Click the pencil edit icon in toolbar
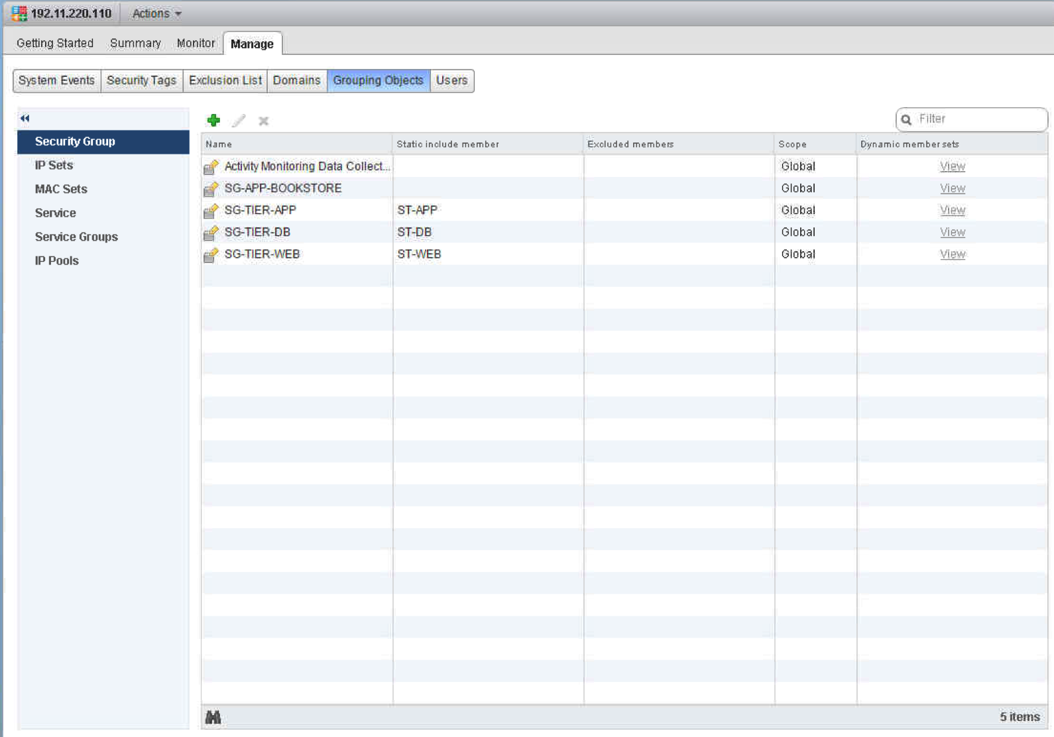 [x=239, y=121]
